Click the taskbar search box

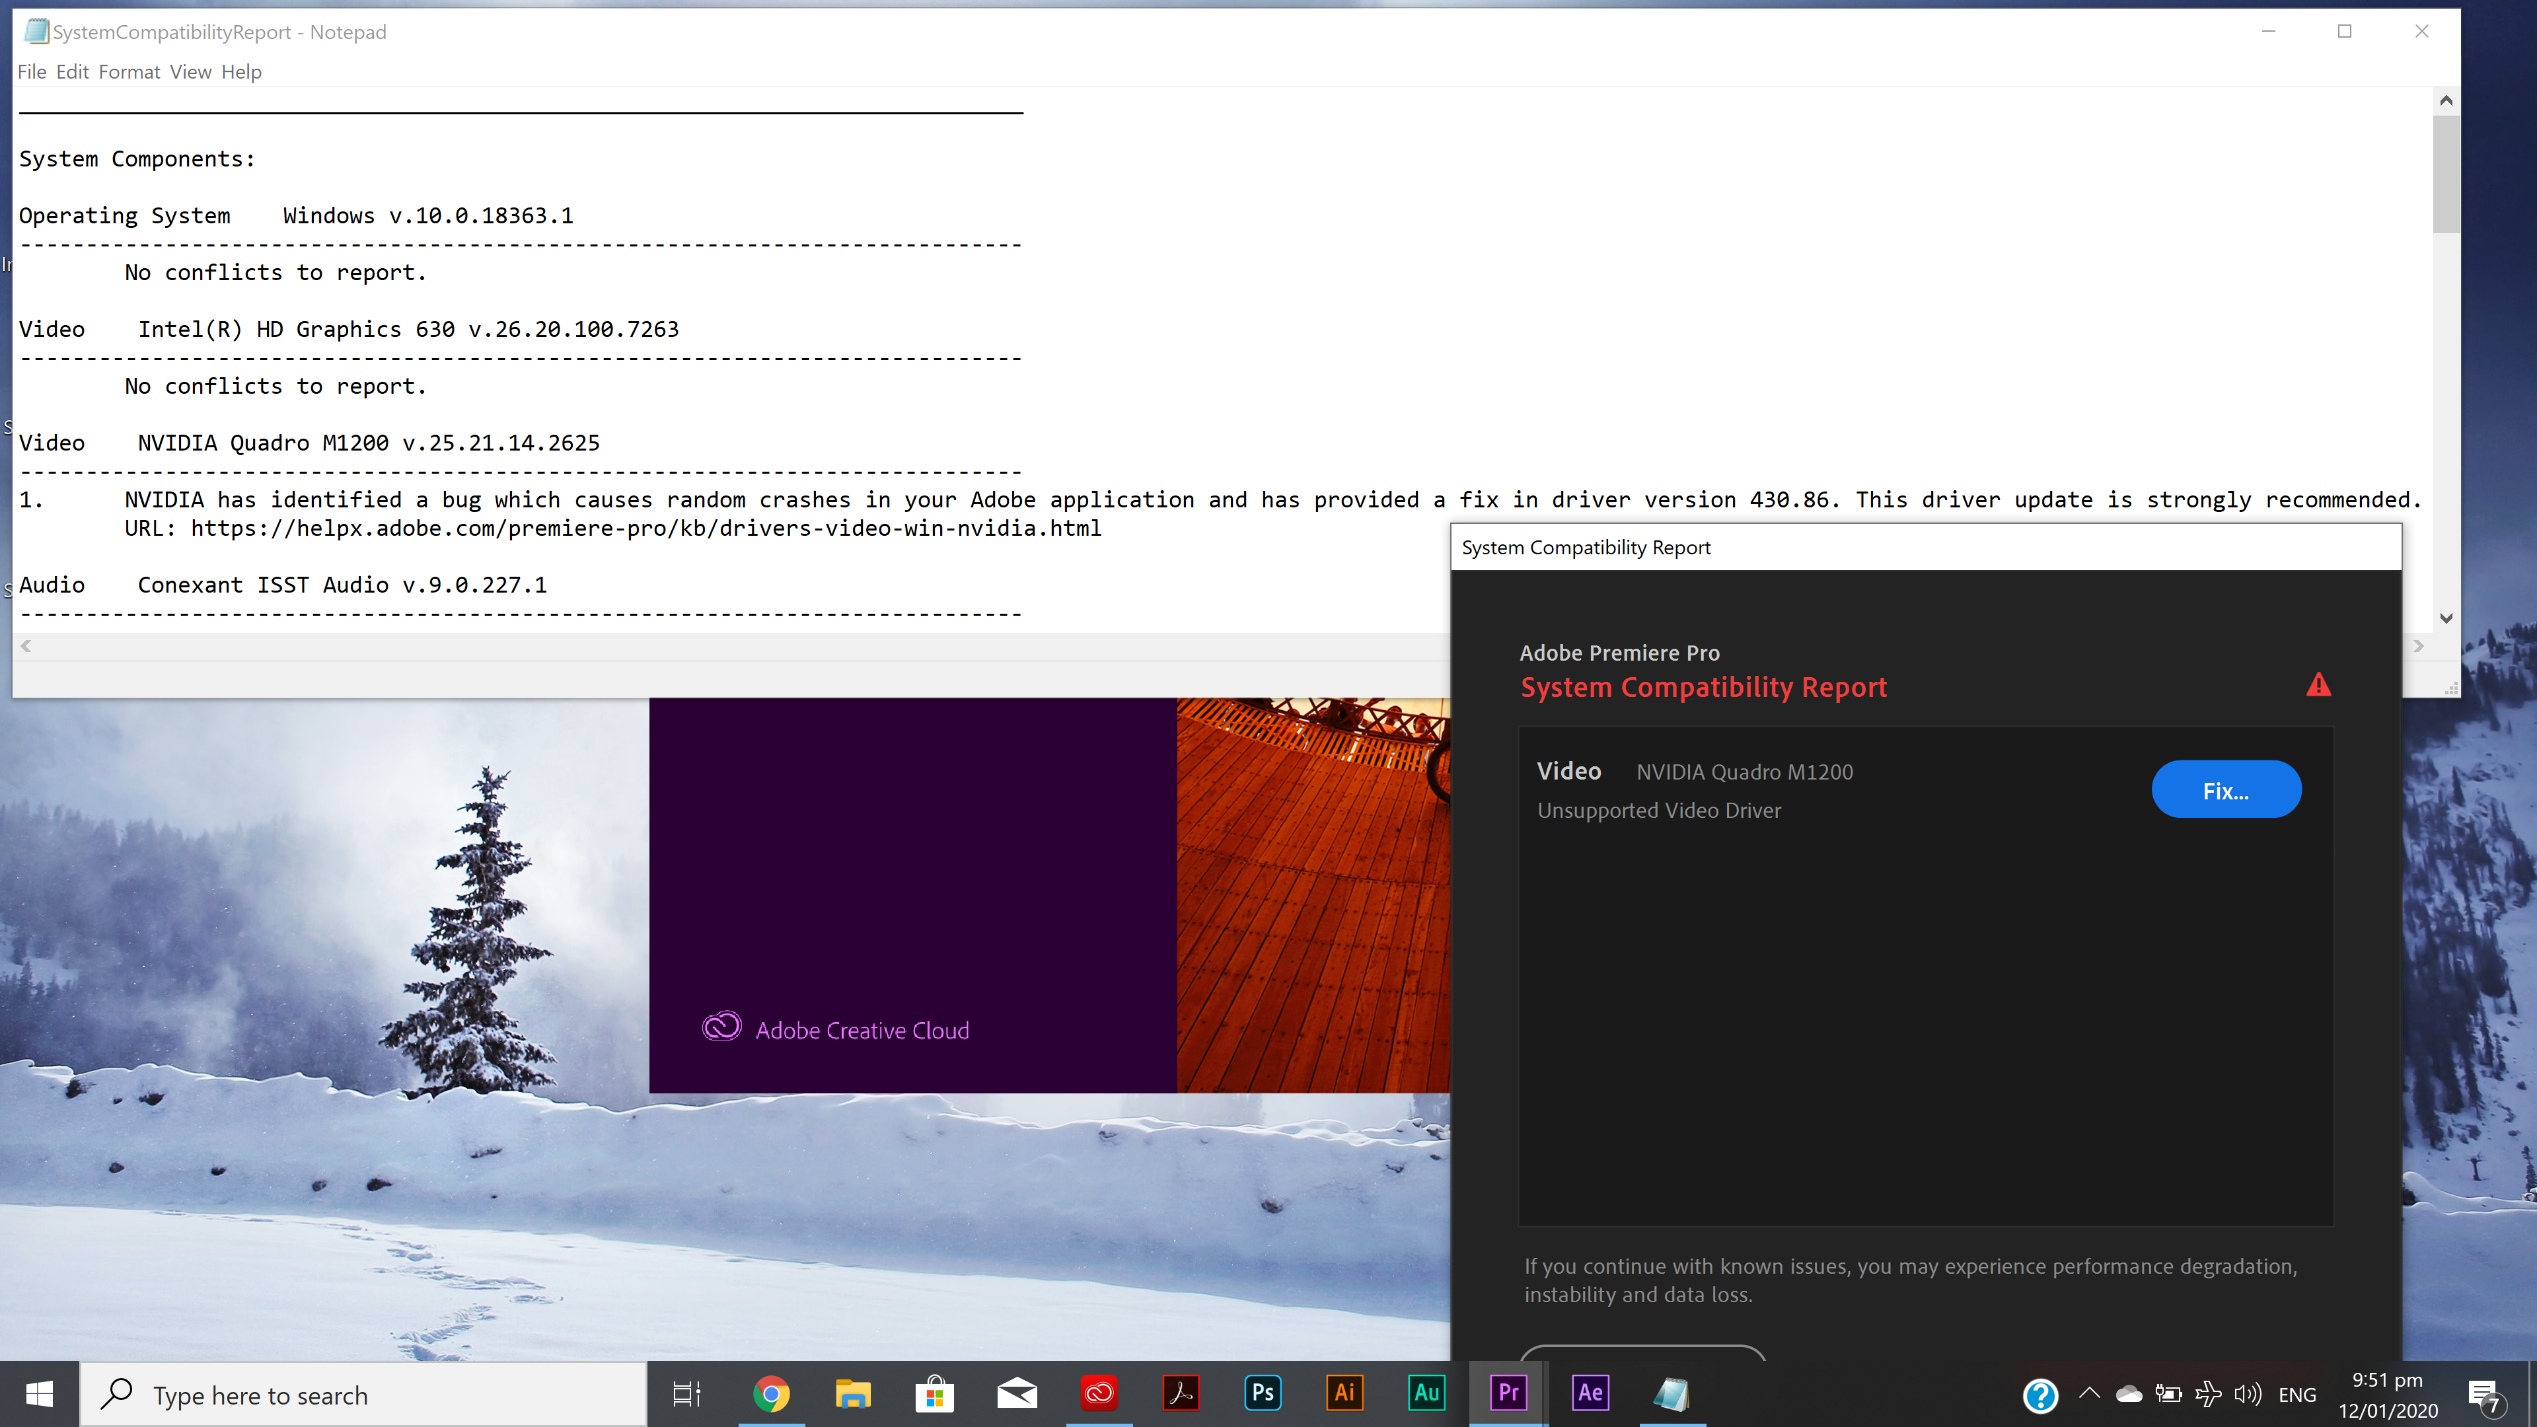click(363, 1395)
